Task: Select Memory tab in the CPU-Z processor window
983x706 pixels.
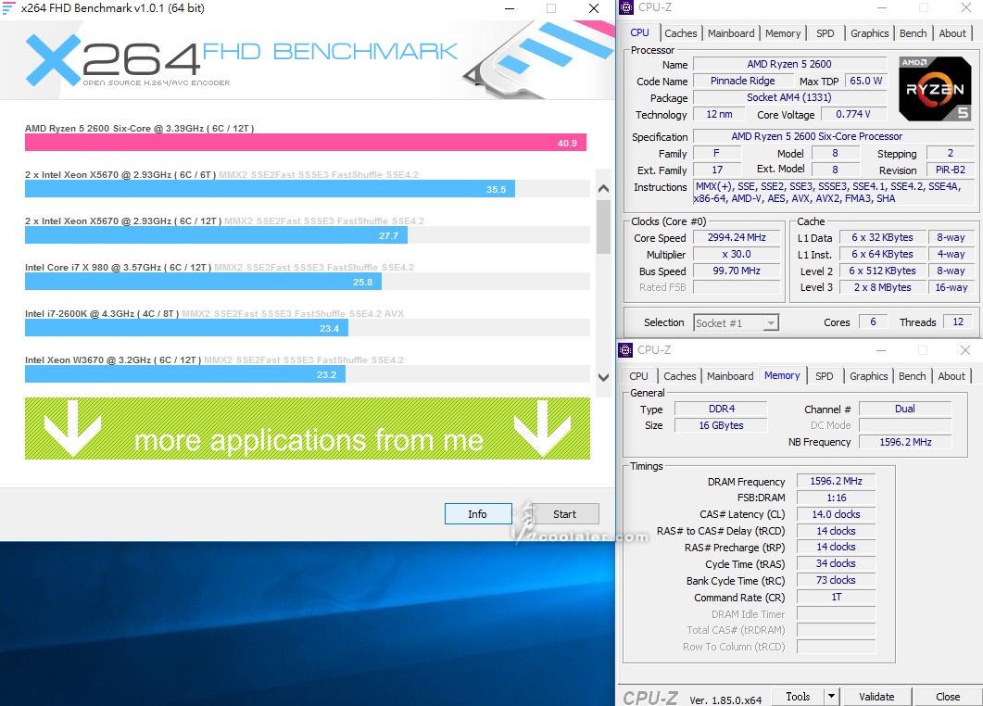Action: pos(782,33)
